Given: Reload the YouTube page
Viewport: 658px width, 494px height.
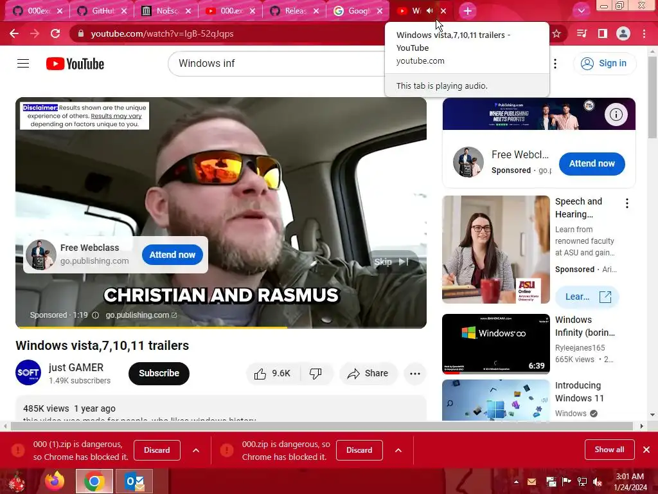Looking at the screenshot, I should (55, 33).
